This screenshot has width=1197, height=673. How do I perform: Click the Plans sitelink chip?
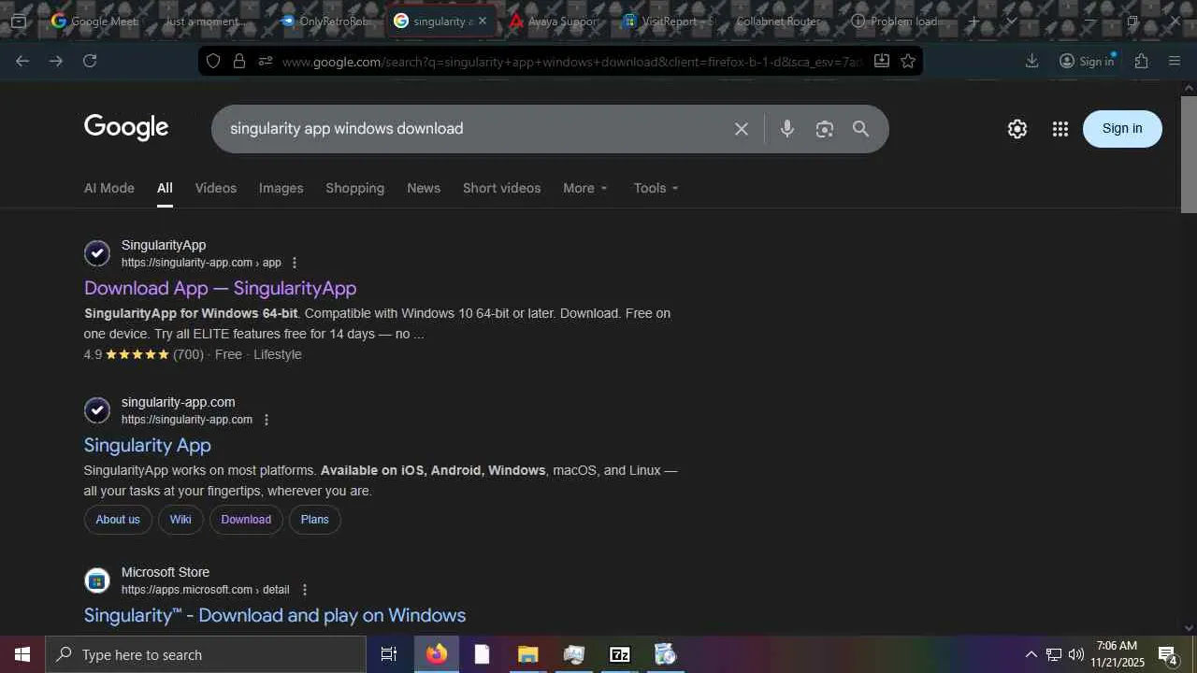[x=315, y=520]
